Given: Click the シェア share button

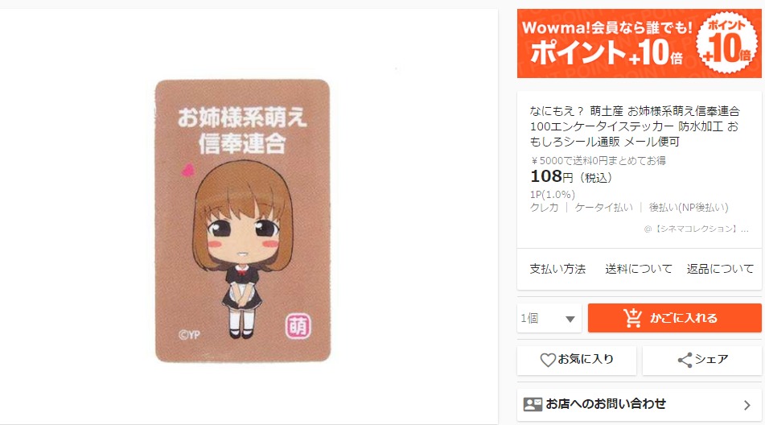Looking at the screenshot, I should (x=702, y=360).
